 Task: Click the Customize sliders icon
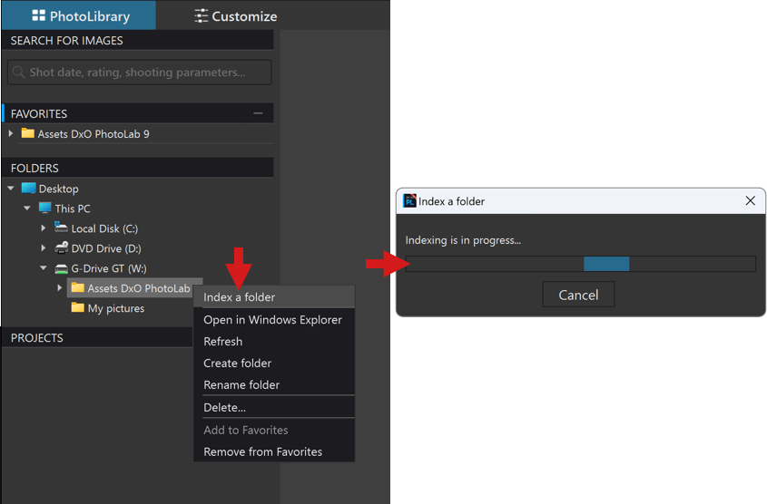coord(201,16)
